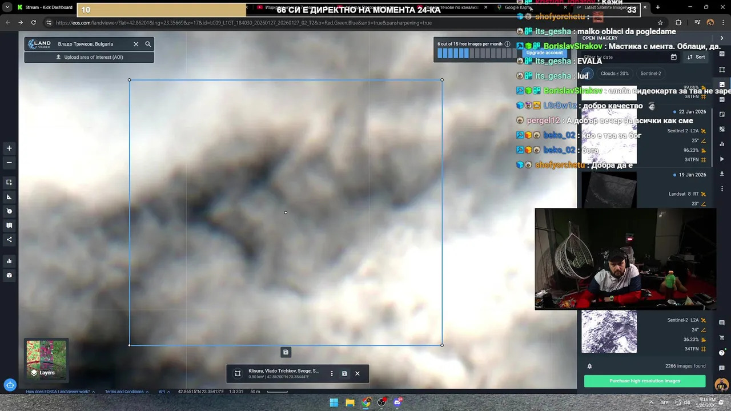
Task: Purchase high-resolution images
Action: pyautogui.click(x=645, y=381)
